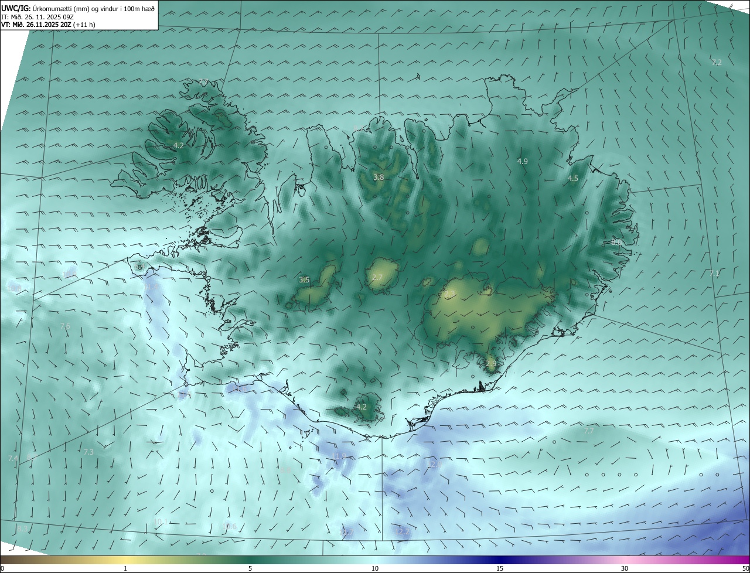This screenshot has height=573, width=750.
Task: Click the 7.1 value off the east coast
Action: [x=714, y=274]
